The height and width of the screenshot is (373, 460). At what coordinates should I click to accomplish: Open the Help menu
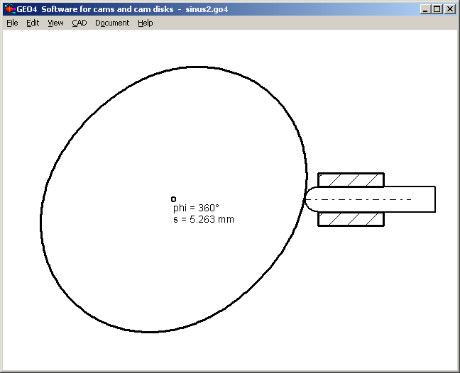145,23
